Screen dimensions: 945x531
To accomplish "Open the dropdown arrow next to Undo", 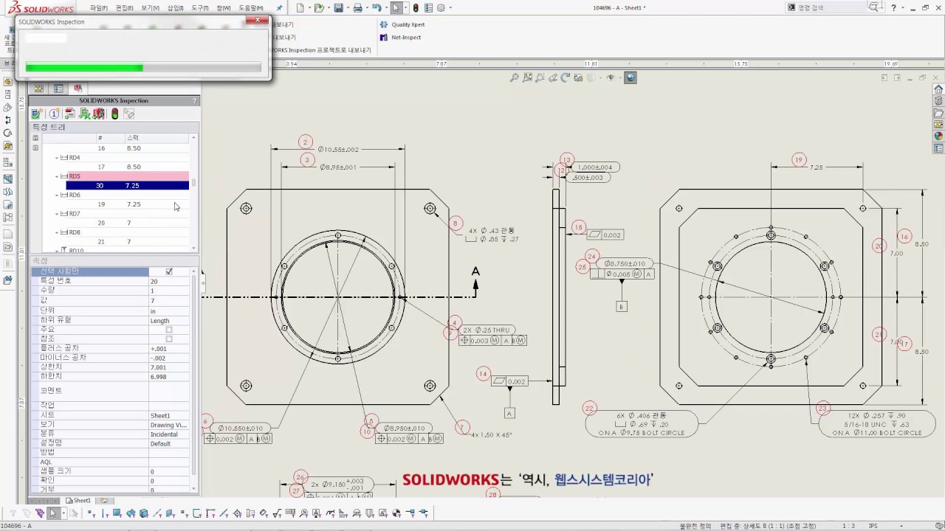I will (x=385, y=8).
